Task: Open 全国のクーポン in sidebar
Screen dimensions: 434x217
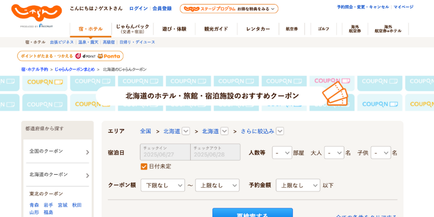Action: (58, 151)
